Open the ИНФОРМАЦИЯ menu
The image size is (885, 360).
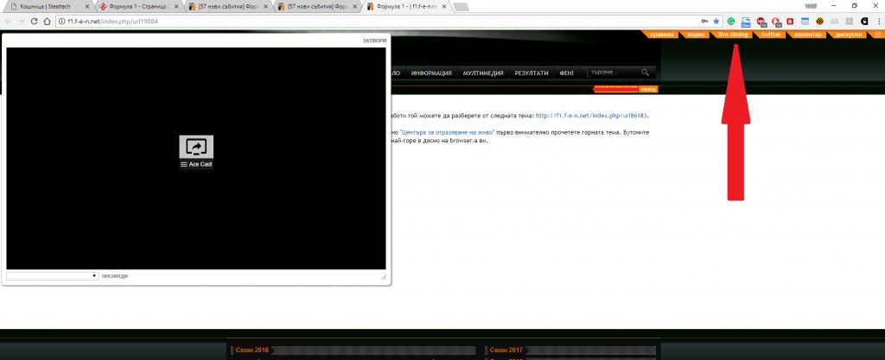431,73
